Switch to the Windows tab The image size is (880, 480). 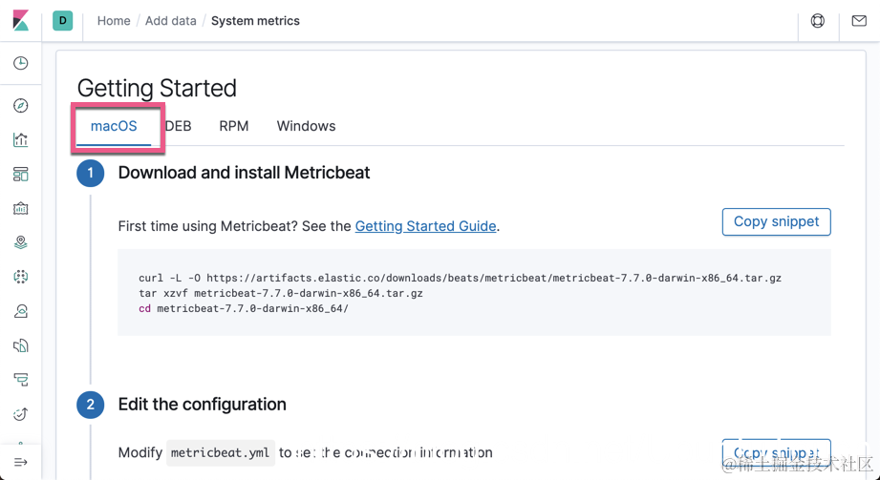306,126
